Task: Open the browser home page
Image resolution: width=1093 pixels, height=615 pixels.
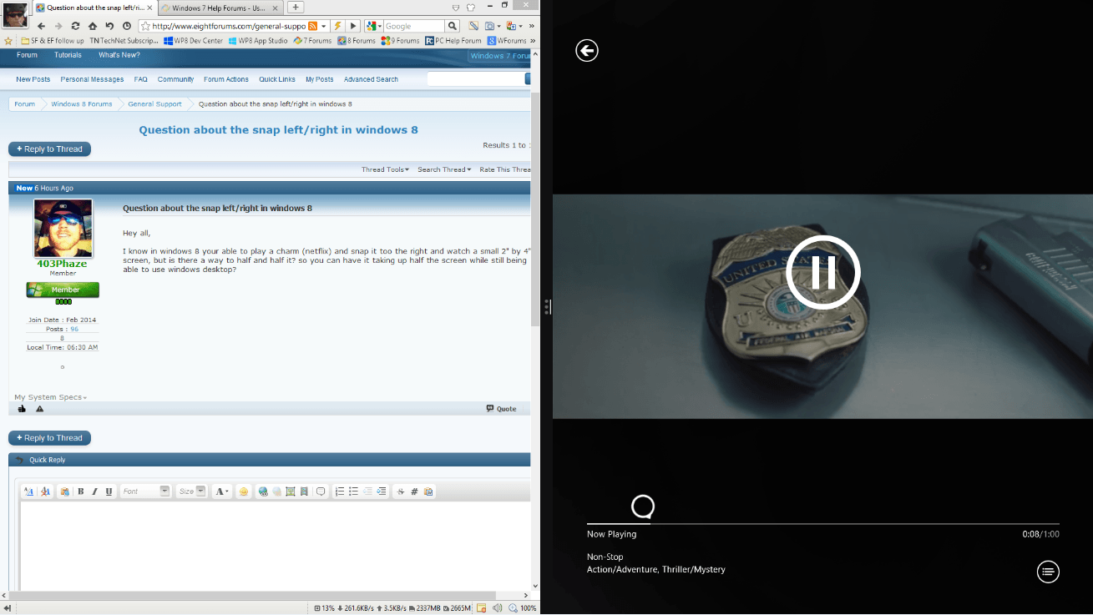Action: [93, 26]
